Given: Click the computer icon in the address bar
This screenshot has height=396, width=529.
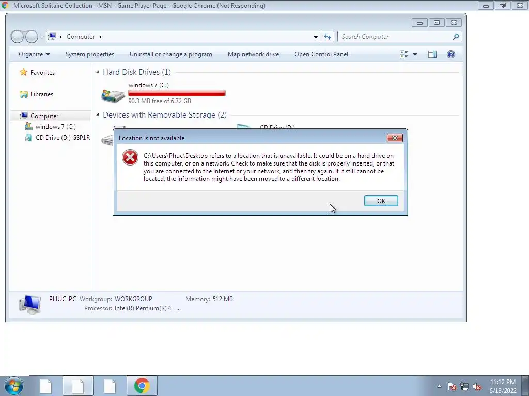Looking at the screenshot, I should point(52,37).
